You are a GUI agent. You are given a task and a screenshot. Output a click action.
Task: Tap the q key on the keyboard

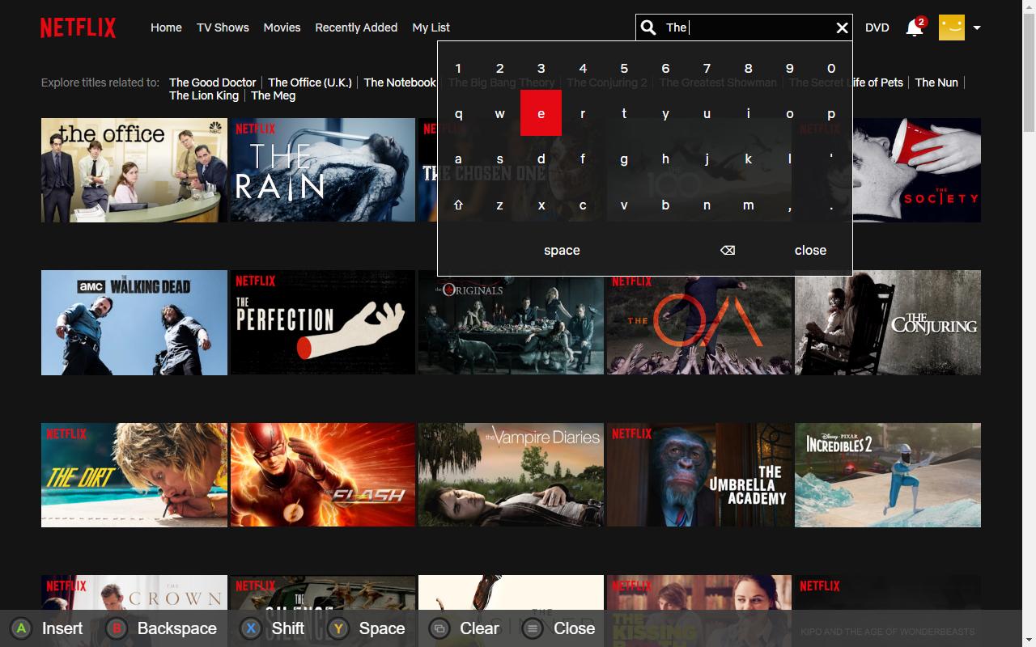pos(458,113)
